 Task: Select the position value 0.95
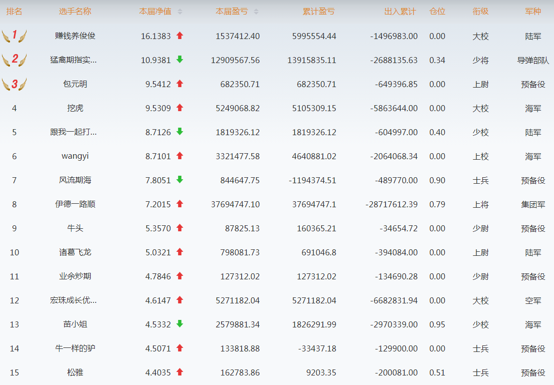(437, 324)
